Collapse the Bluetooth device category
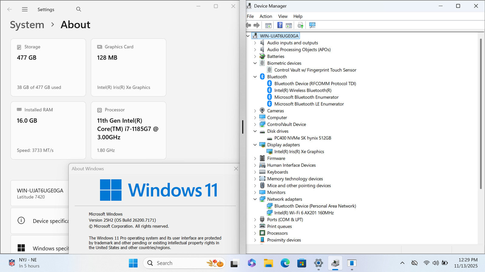The height and width of the screenshot is (272, 485). pos(255,77)
